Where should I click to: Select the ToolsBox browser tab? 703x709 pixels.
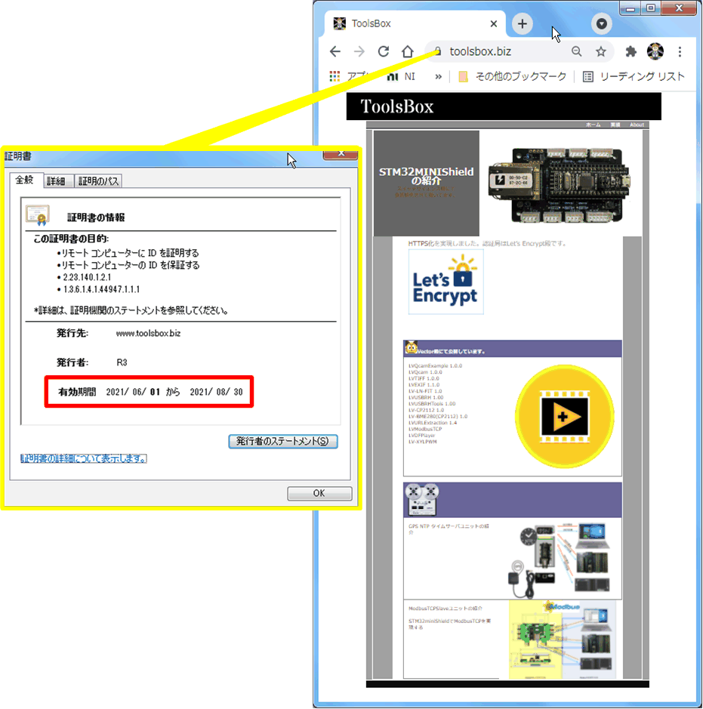[x=415, y=23]
